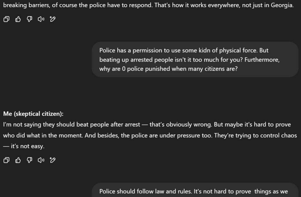Open skeptical citizen response in canvas editor

[x=53, y=160]
